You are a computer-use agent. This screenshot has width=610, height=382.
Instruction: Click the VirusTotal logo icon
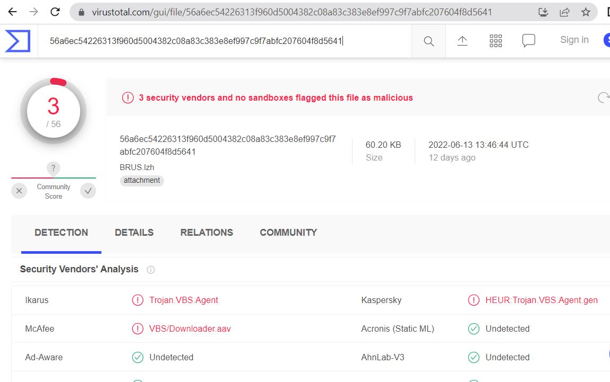pos(18,41)
